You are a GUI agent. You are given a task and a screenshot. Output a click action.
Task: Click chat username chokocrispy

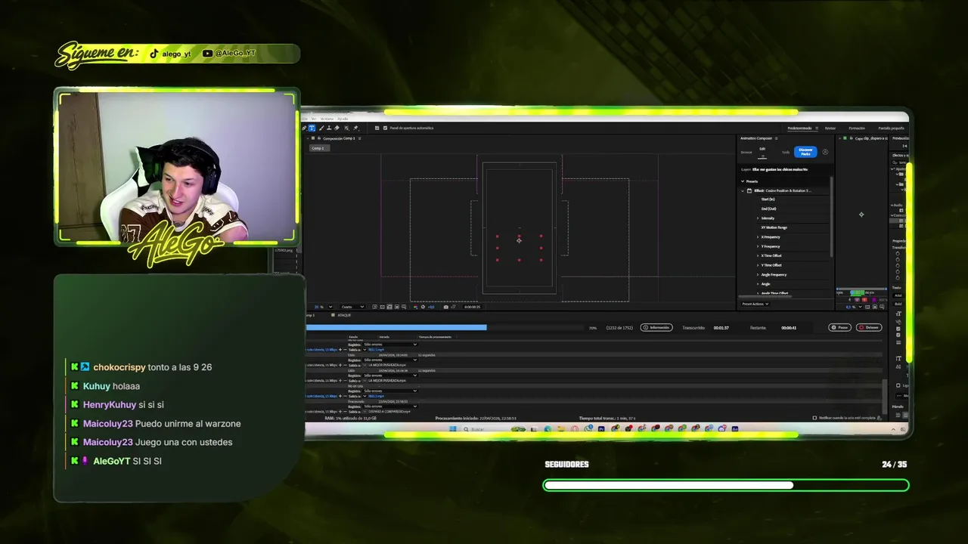[119, 367]
